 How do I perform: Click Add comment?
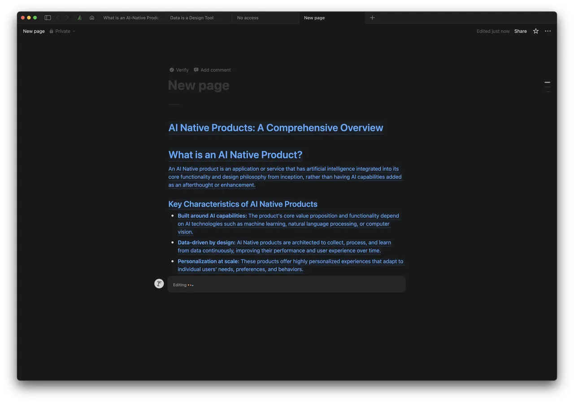click(212, 70)
